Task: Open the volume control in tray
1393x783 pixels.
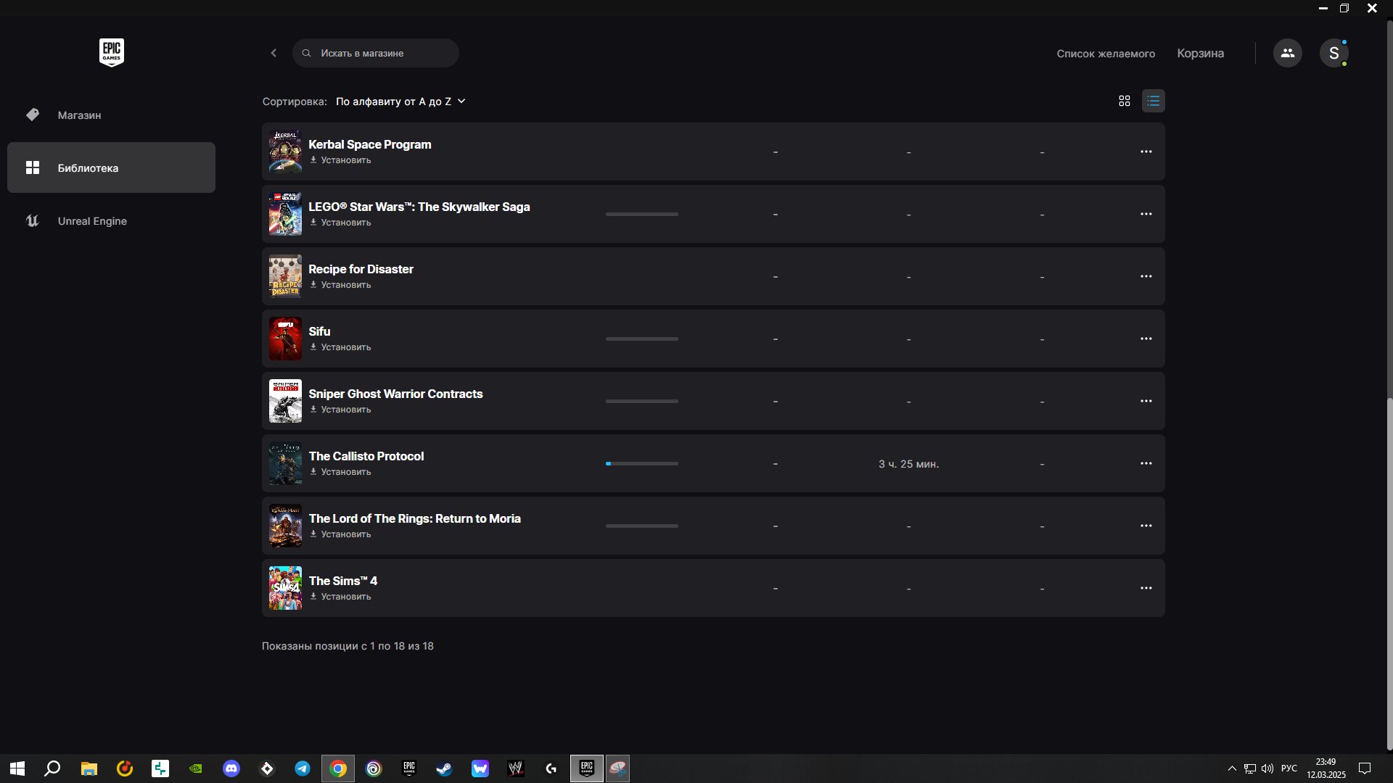Action: point(1267,768)
